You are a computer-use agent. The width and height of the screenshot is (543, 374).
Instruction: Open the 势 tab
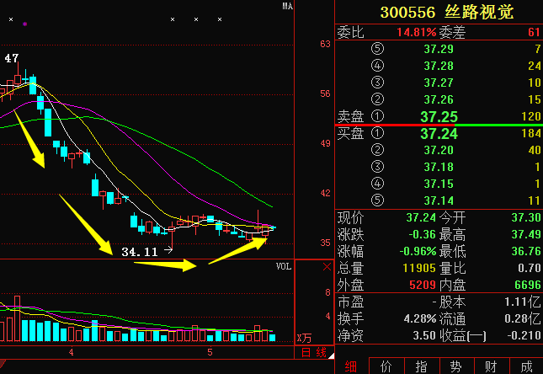click(x=456, y=366)
